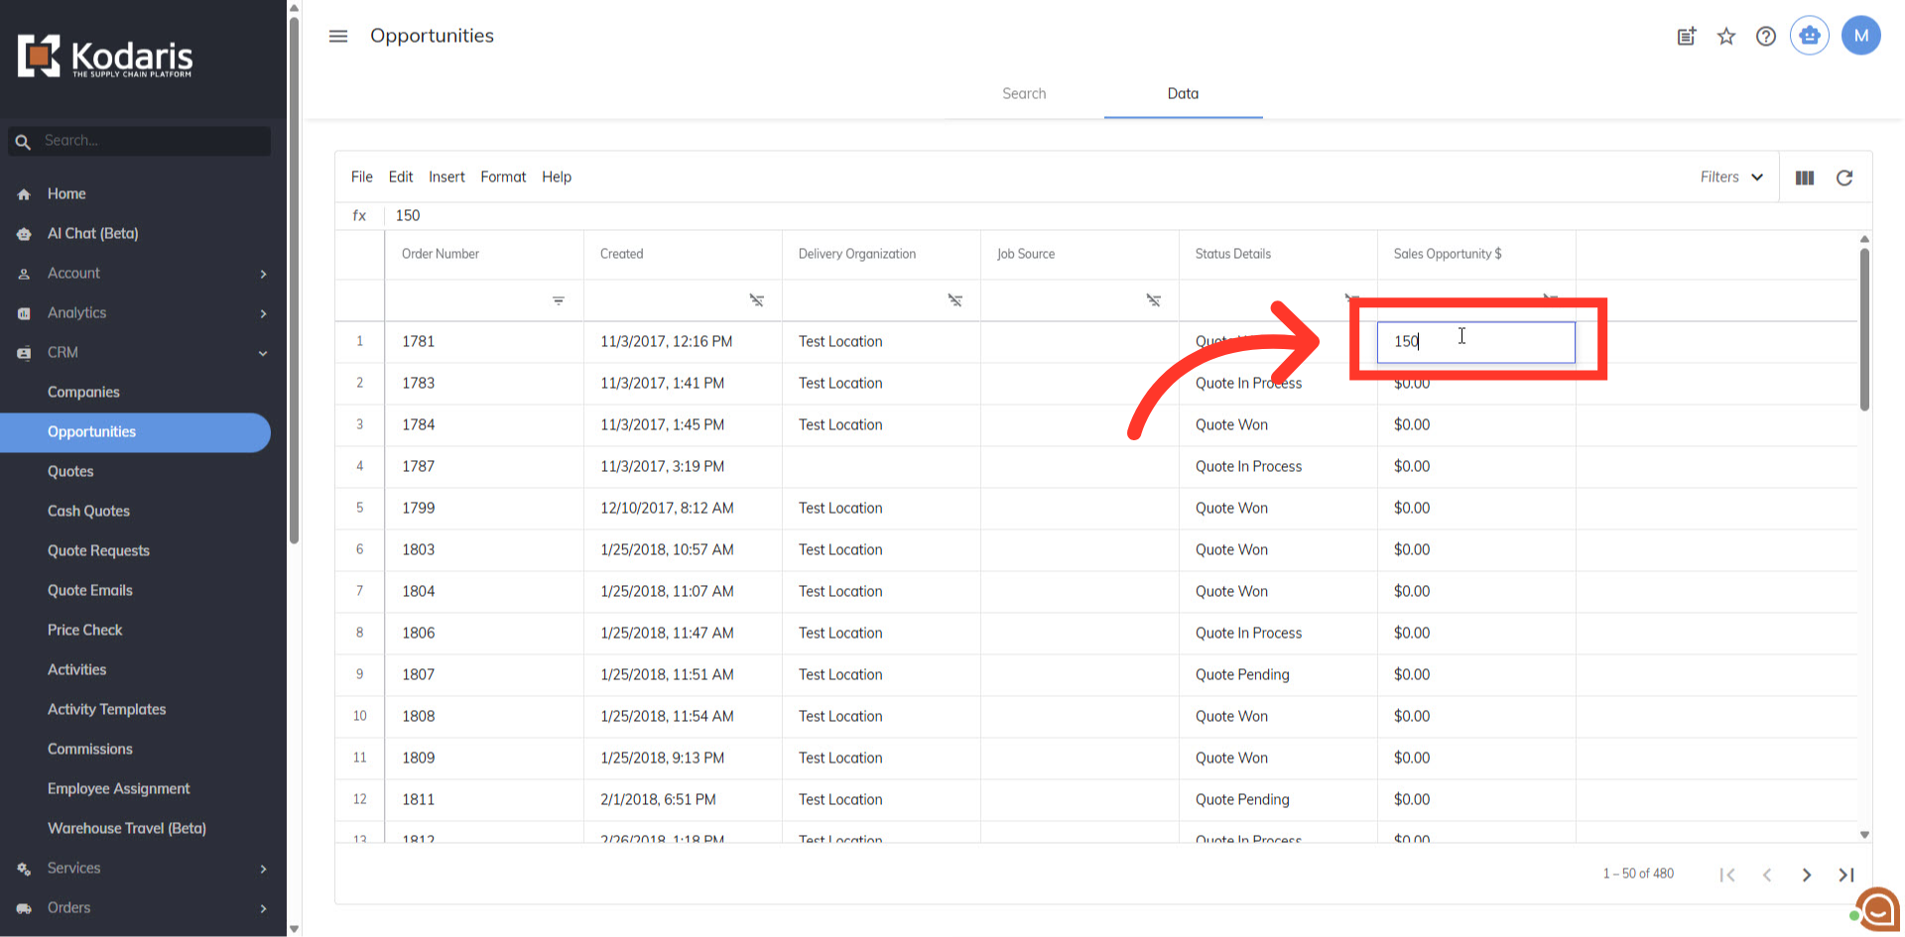Click the Analytics icon in sidebar

(24, 313)
